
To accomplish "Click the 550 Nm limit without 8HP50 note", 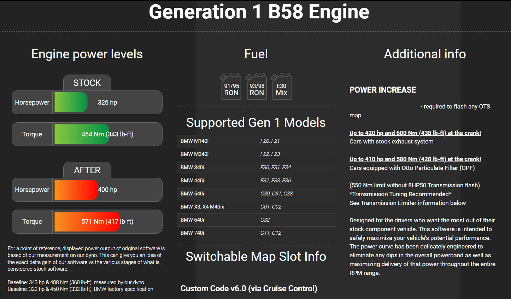I will click(x=415, y=185).
